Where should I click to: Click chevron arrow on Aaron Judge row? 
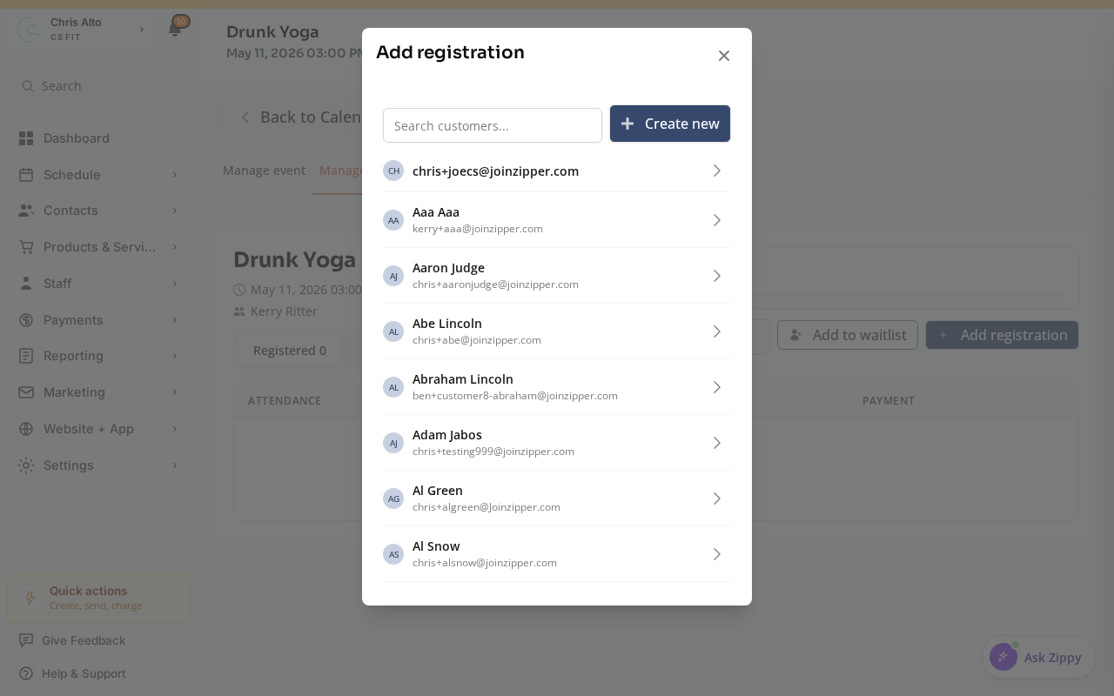pyautogui.click(x=717, y=276)
